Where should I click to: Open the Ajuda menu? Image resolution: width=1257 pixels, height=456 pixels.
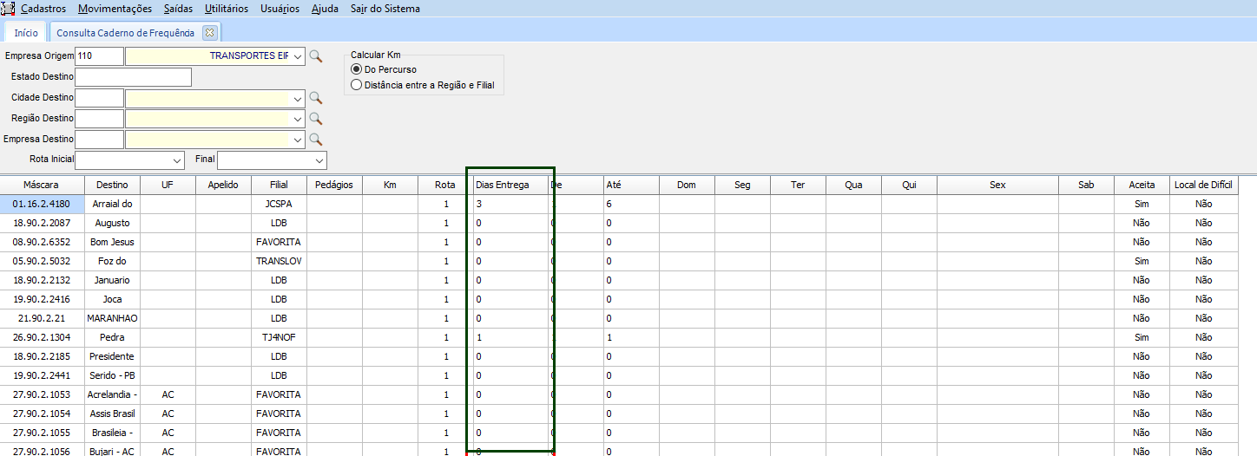tap(326, 9)
